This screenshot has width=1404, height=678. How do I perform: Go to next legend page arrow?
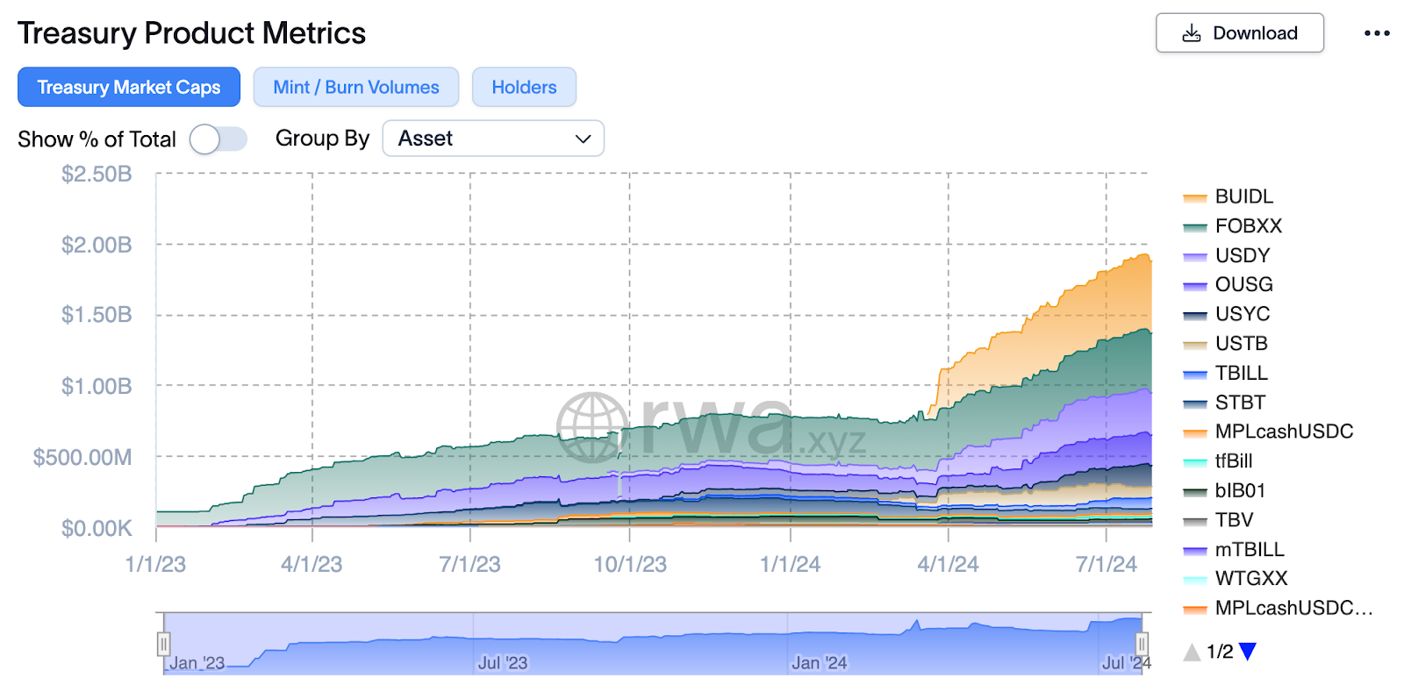click(1248, 652)
